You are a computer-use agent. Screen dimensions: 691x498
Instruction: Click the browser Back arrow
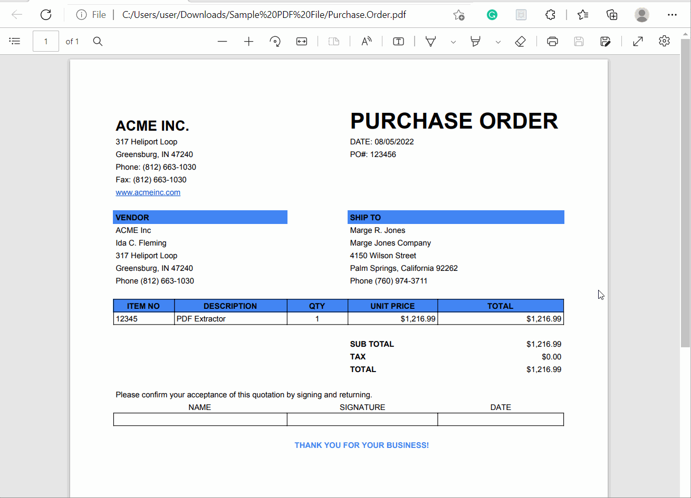[x=17, y=15]
